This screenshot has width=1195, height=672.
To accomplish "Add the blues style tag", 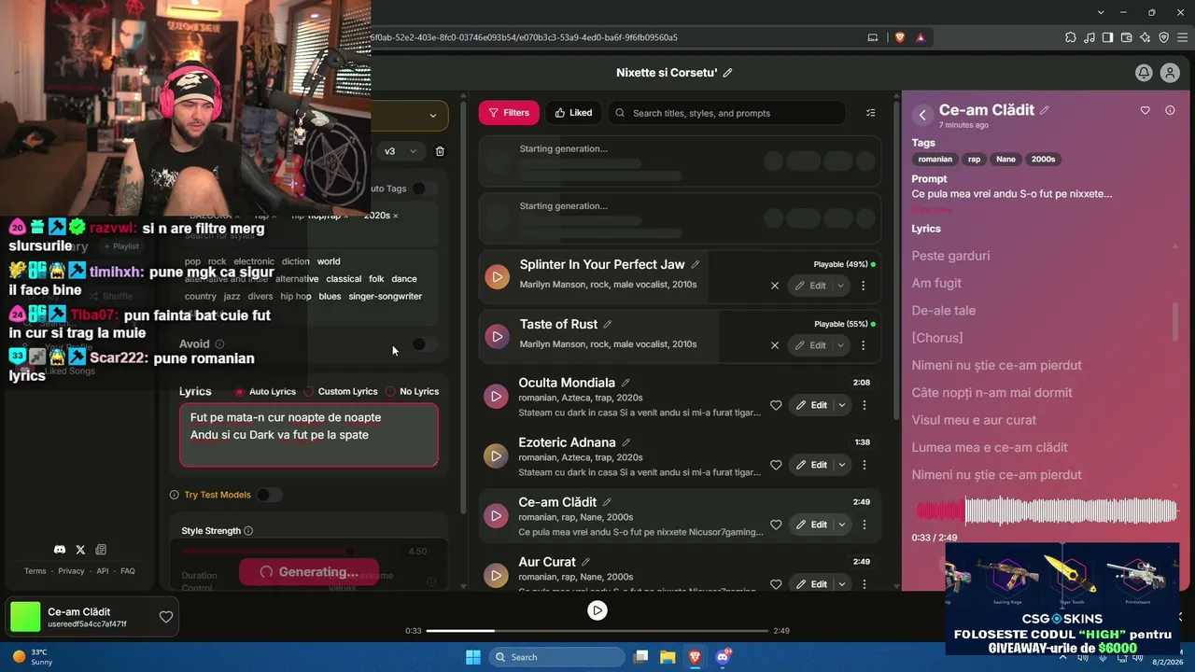I will (330, 296).
